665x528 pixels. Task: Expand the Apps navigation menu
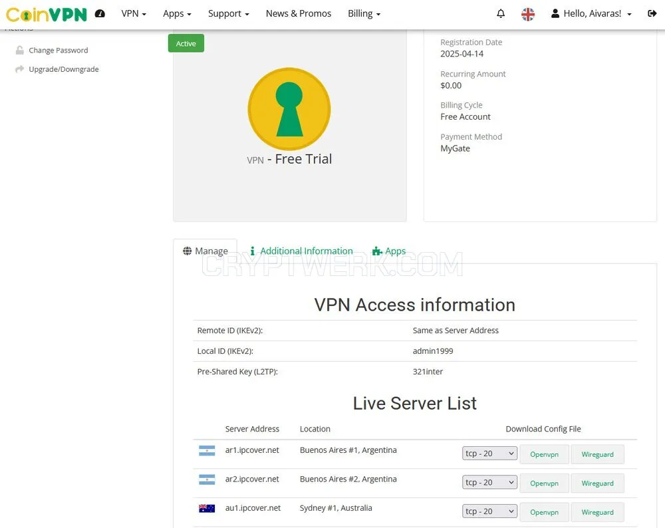177,13
